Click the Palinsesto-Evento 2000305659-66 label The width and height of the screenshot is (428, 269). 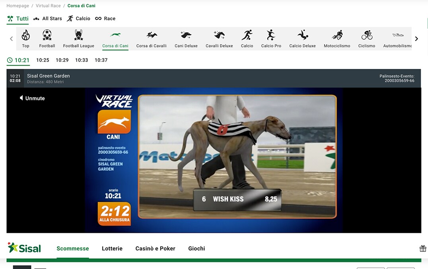(x=397, y=78)
